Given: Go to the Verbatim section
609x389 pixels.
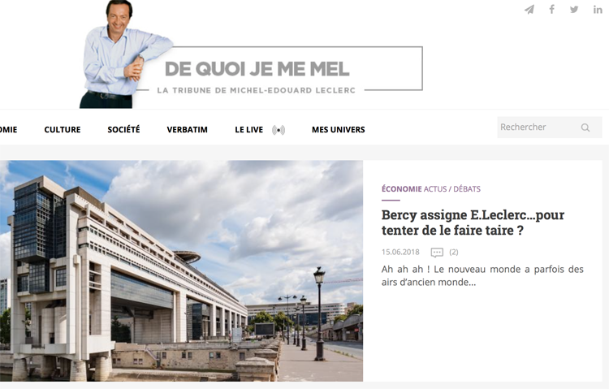Looking at the screenshot, I should coord(188,129).
